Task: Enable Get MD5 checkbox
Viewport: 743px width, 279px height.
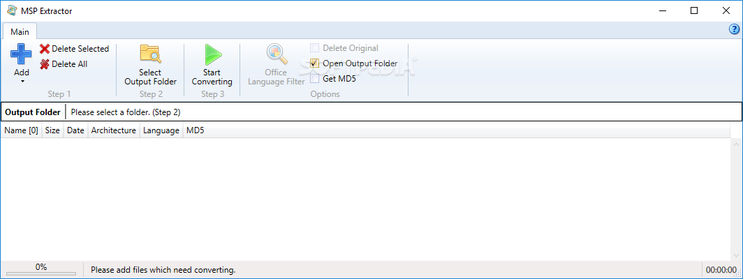Action: [315, 78]
